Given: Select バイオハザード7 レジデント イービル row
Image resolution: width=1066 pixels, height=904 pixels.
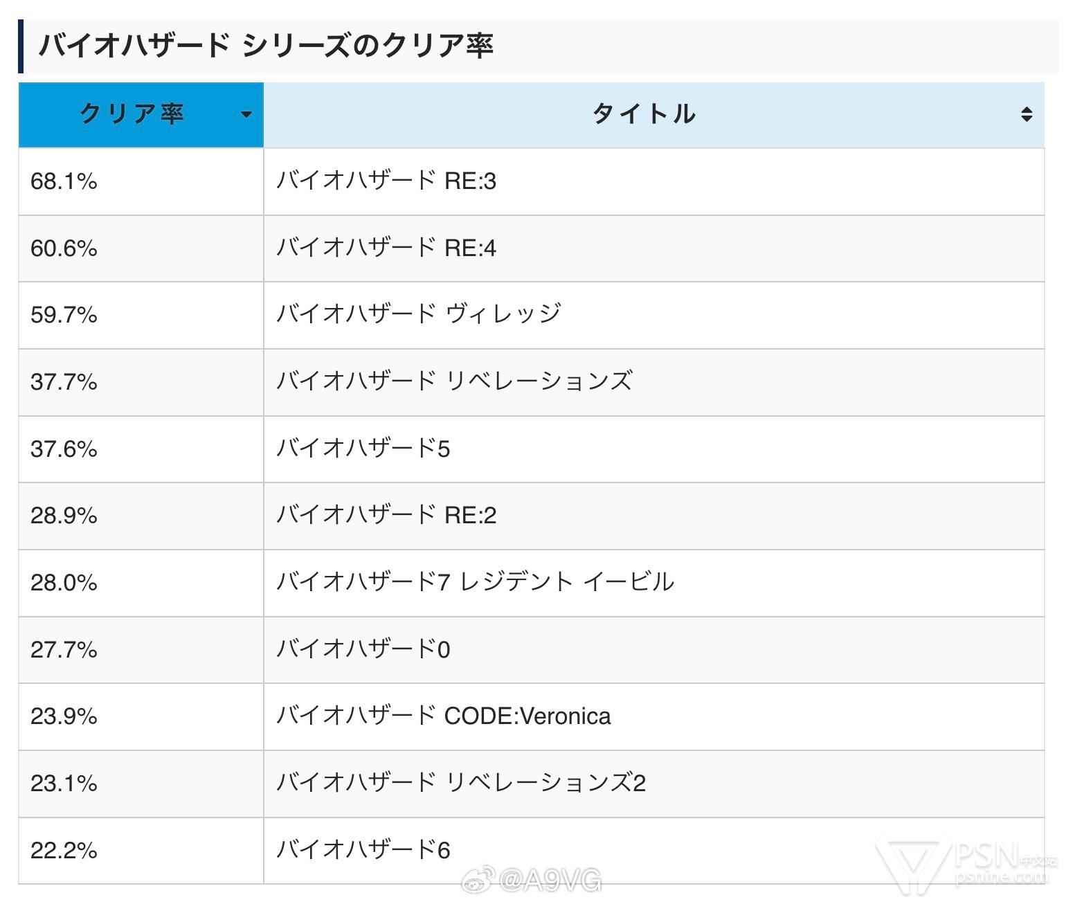Looking at the screenshot, I should (x=531, y=582).
